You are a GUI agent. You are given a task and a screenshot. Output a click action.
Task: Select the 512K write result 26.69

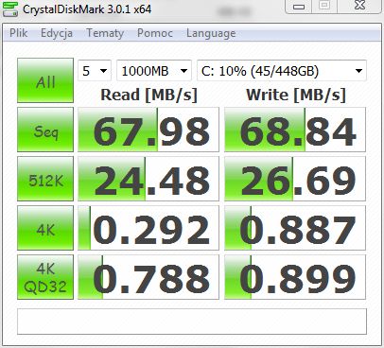click(295, 179)
